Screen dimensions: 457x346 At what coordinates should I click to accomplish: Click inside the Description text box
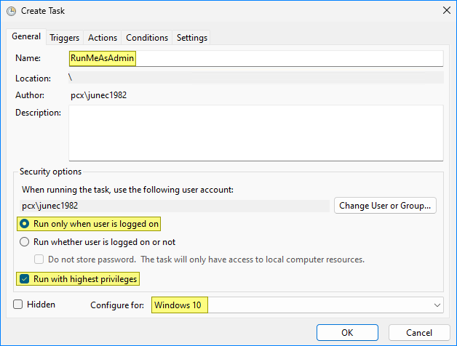[256, 133]
